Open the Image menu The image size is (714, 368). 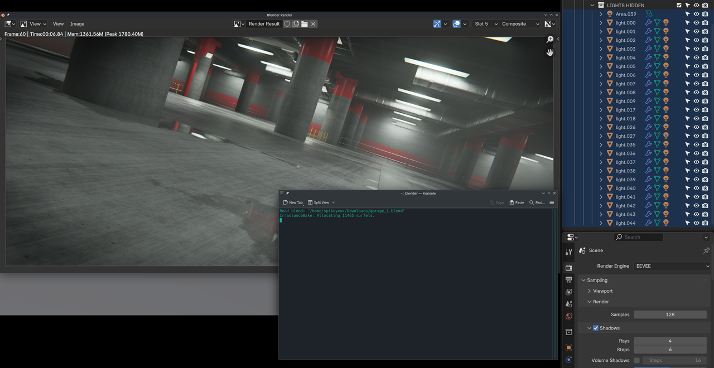(x=77, y=24)
